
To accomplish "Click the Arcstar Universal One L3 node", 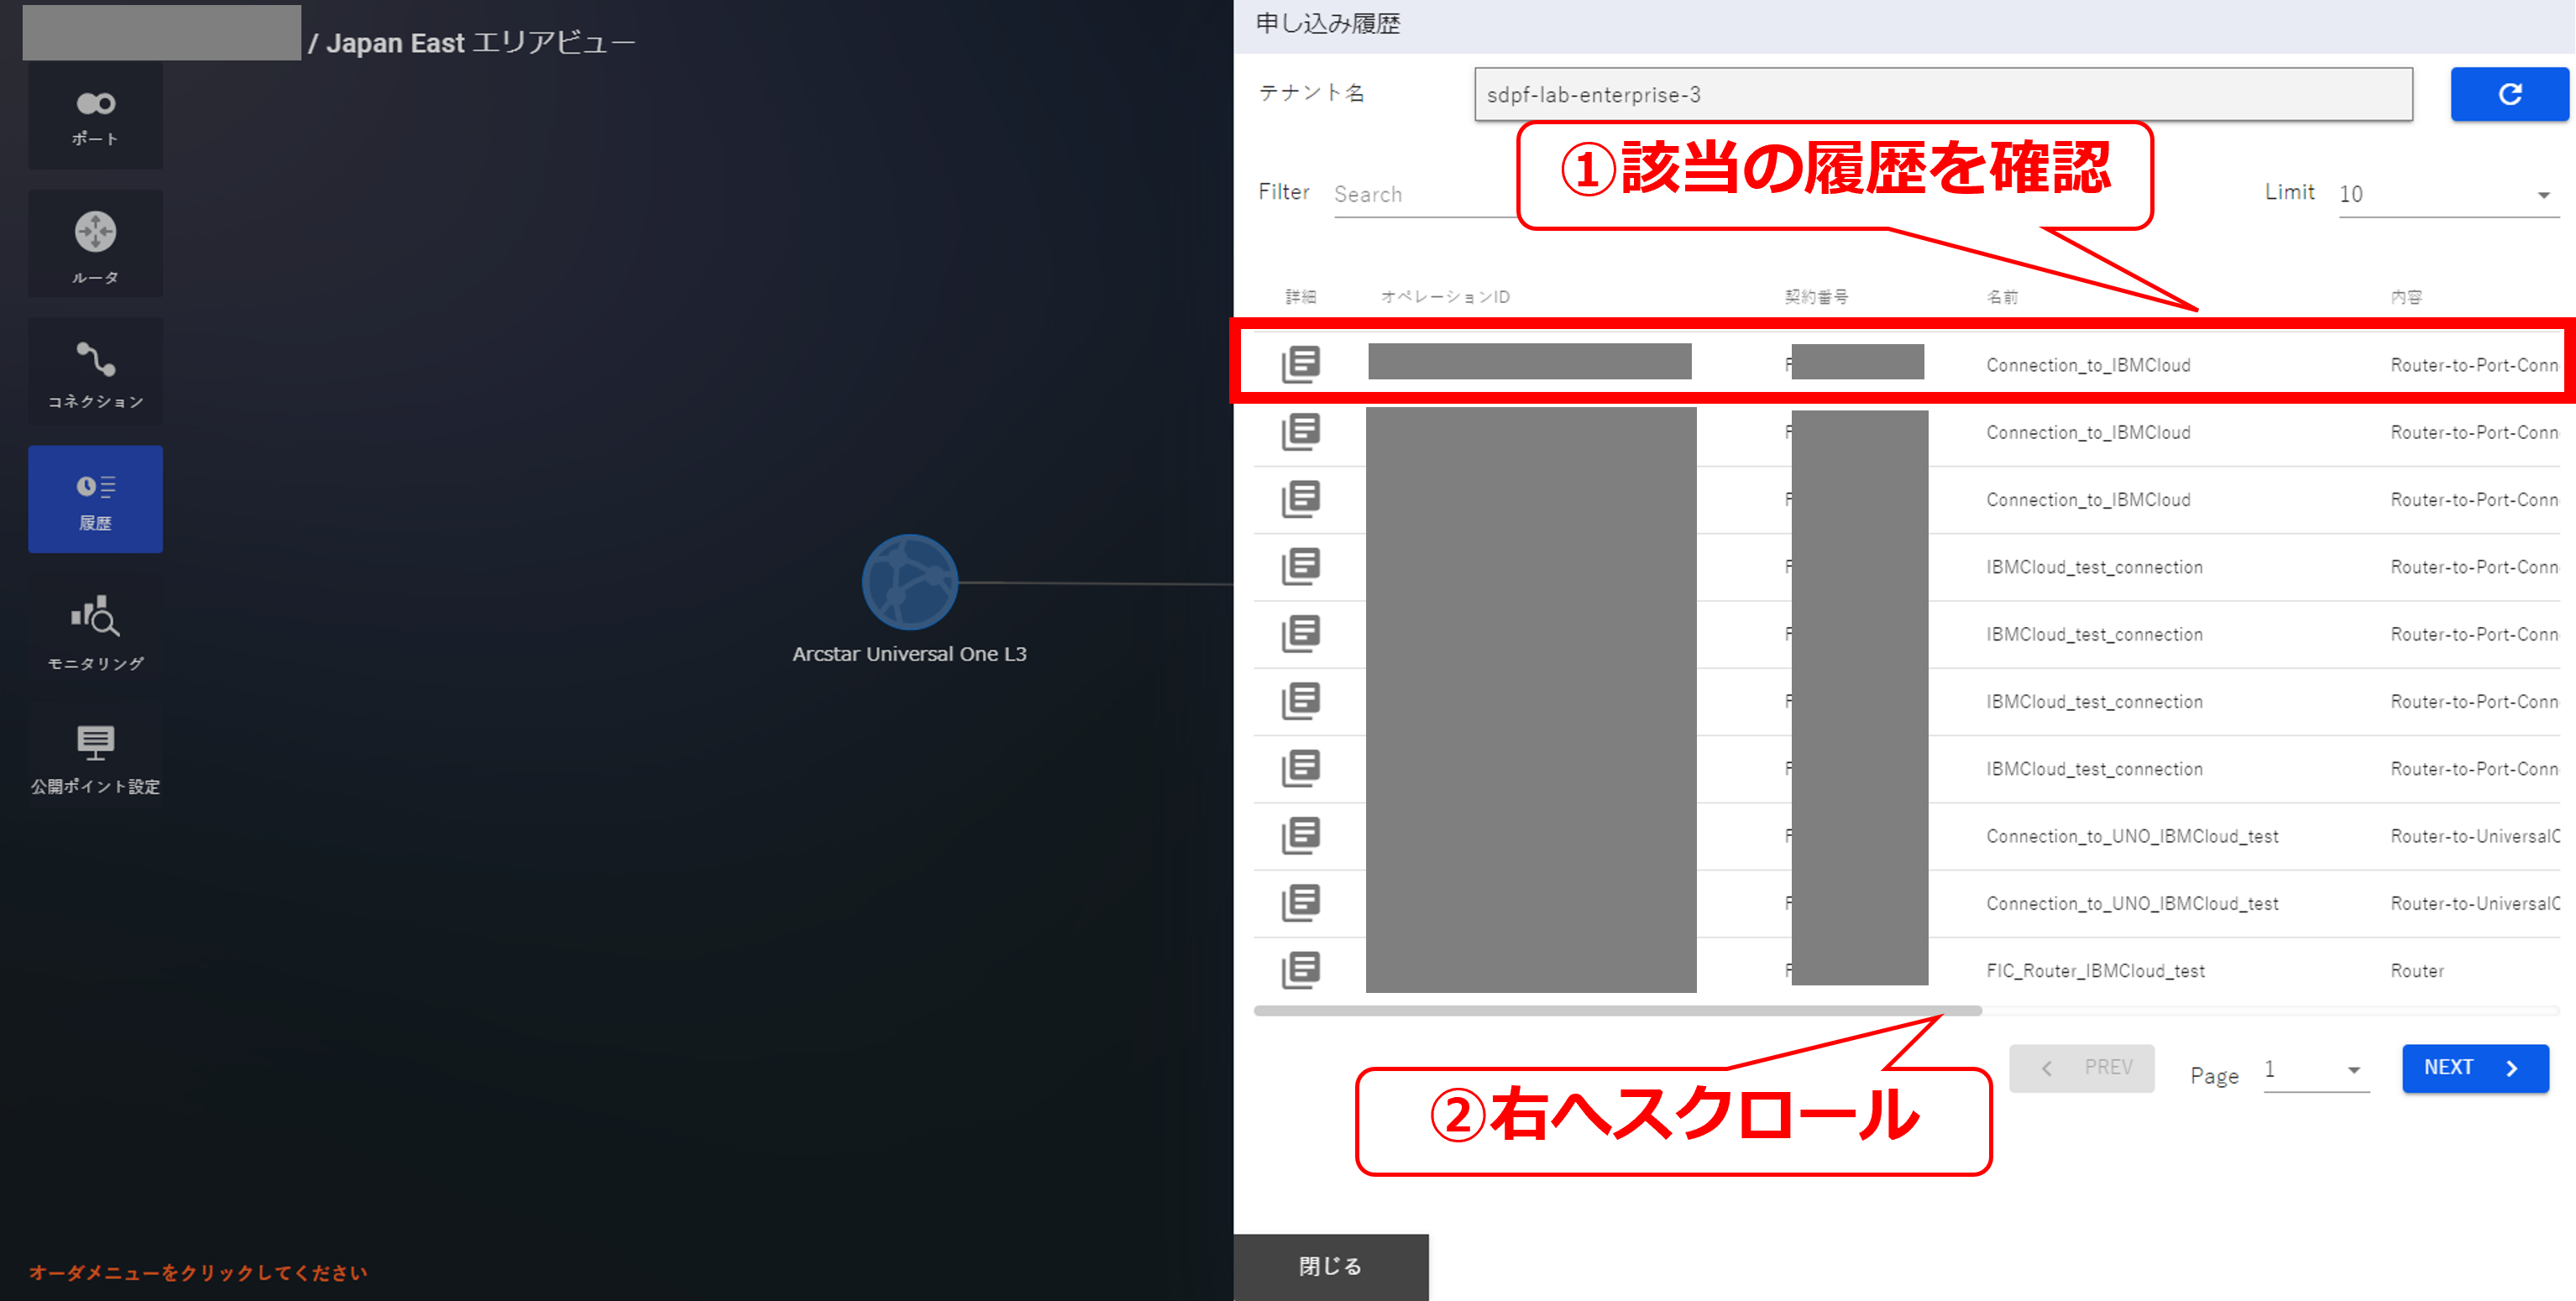I will click(x=909, y=582).
